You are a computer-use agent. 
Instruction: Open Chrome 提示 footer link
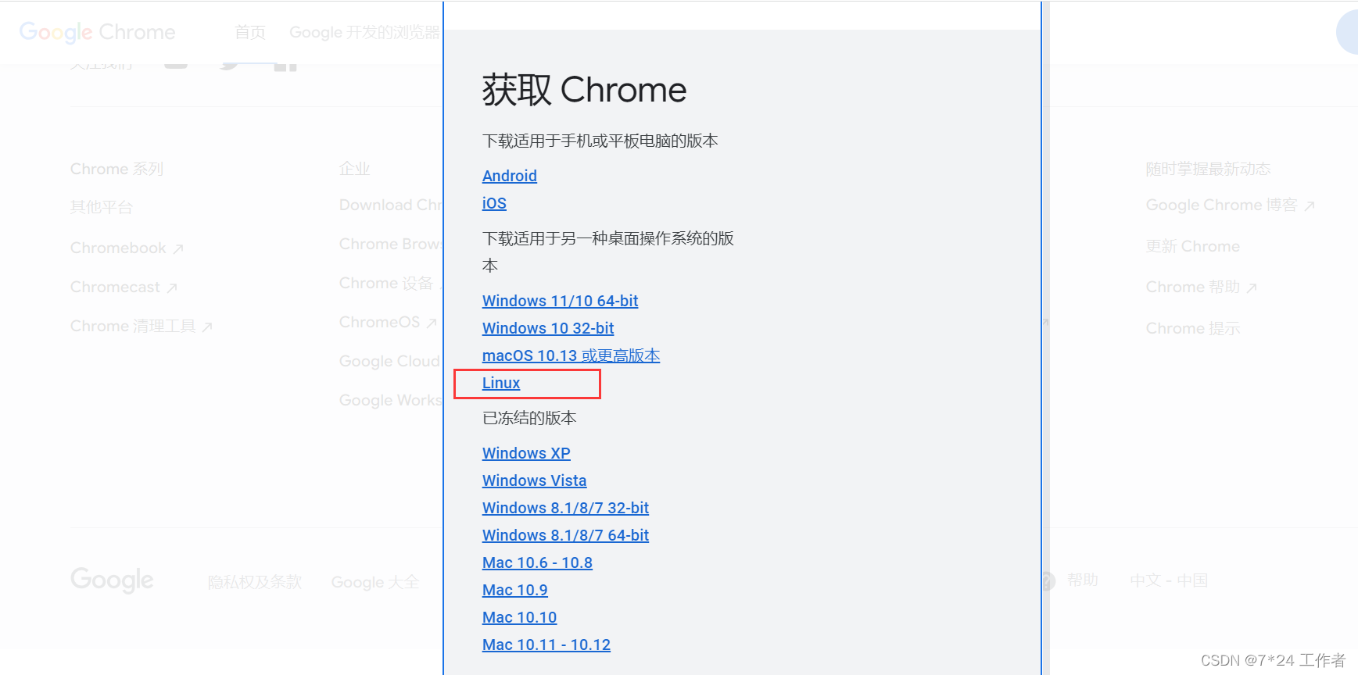(x=1193, y=328)
